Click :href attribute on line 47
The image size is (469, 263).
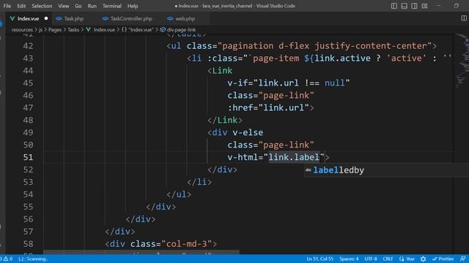(x=240, y=107)
